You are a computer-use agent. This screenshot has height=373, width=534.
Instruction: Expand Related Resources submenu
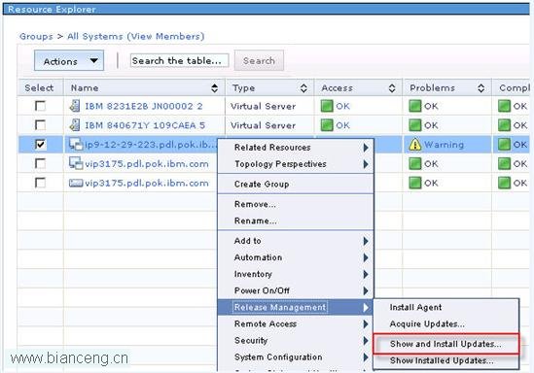click(x=296, y=148)
